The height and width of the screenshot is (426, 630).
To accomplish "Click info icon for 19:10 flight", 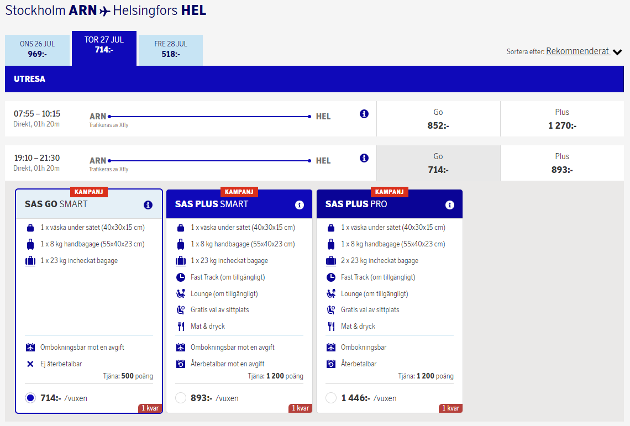I will 364,158.
